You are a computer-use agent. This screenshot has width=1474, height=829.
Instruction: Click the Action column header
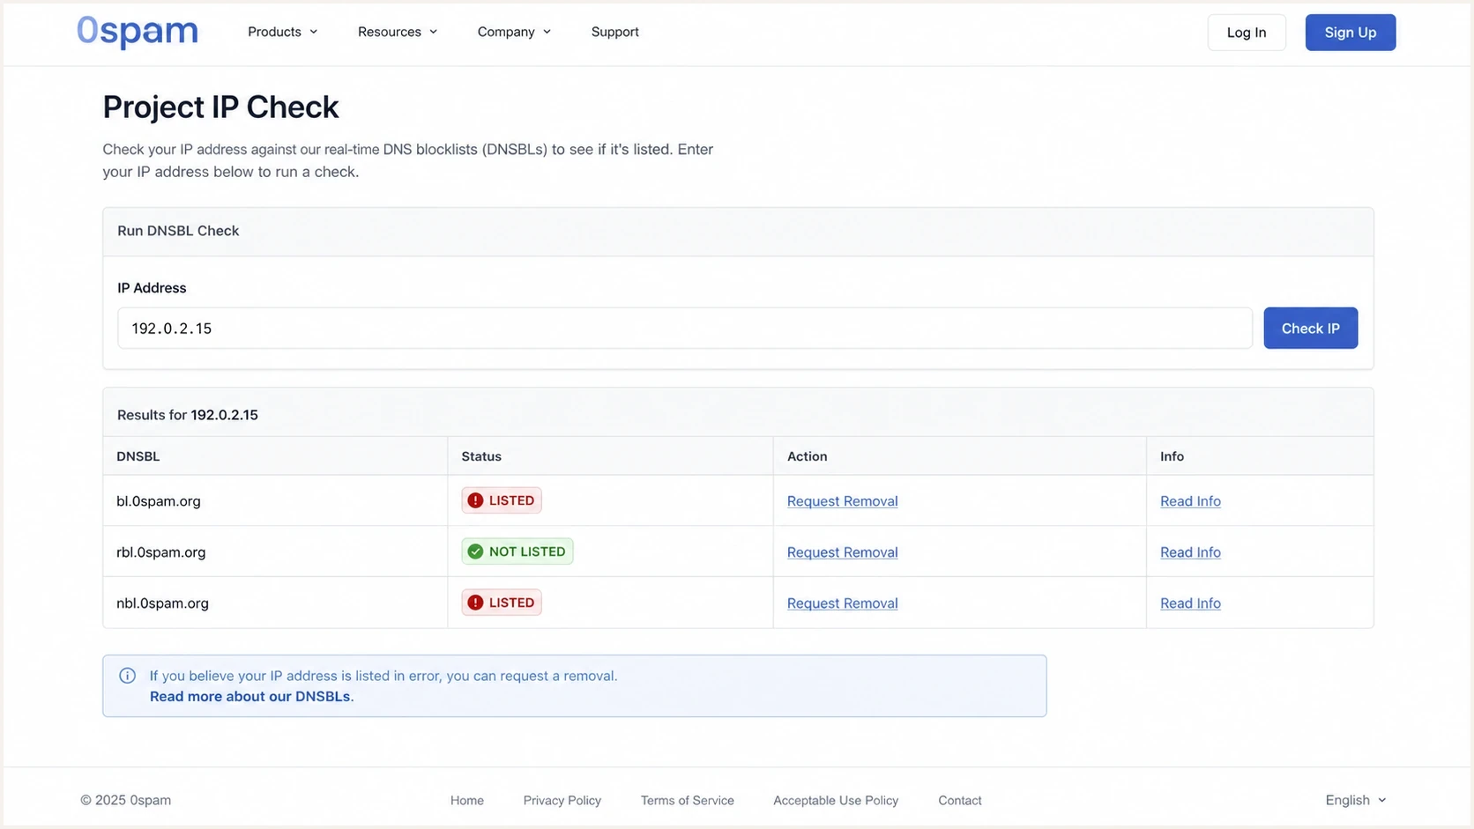click(x=959, y=456)
